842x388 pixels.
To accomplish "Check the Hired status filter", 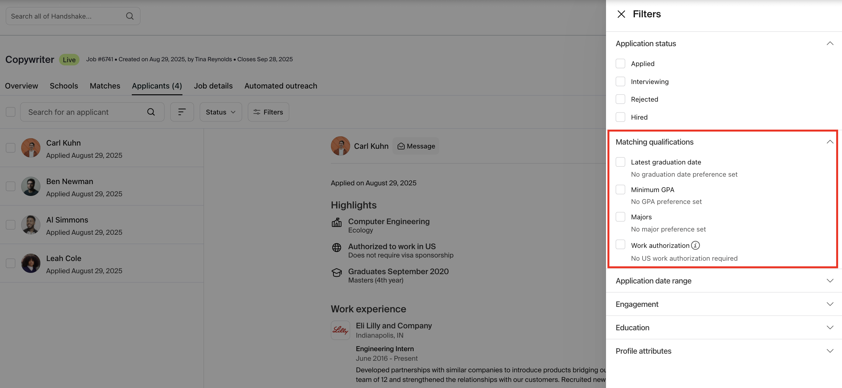I will pos(620,117).
